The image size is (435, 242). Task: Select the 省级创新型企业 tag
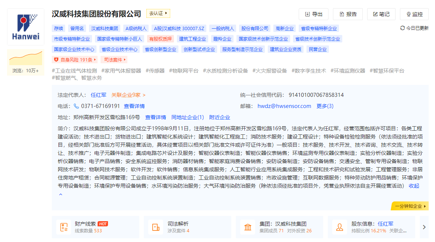pyautogui.click(x=161, y=50)
